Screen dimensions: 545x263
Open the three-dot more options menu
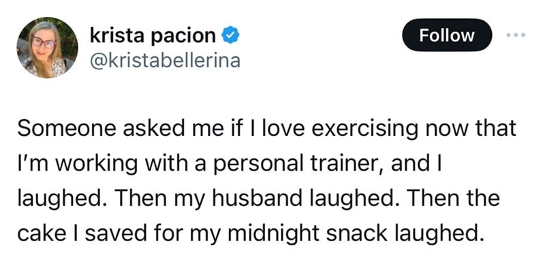(516, 35)
